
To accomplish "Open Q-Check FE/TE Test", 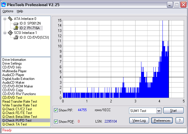I will click(x=17, y=113).
